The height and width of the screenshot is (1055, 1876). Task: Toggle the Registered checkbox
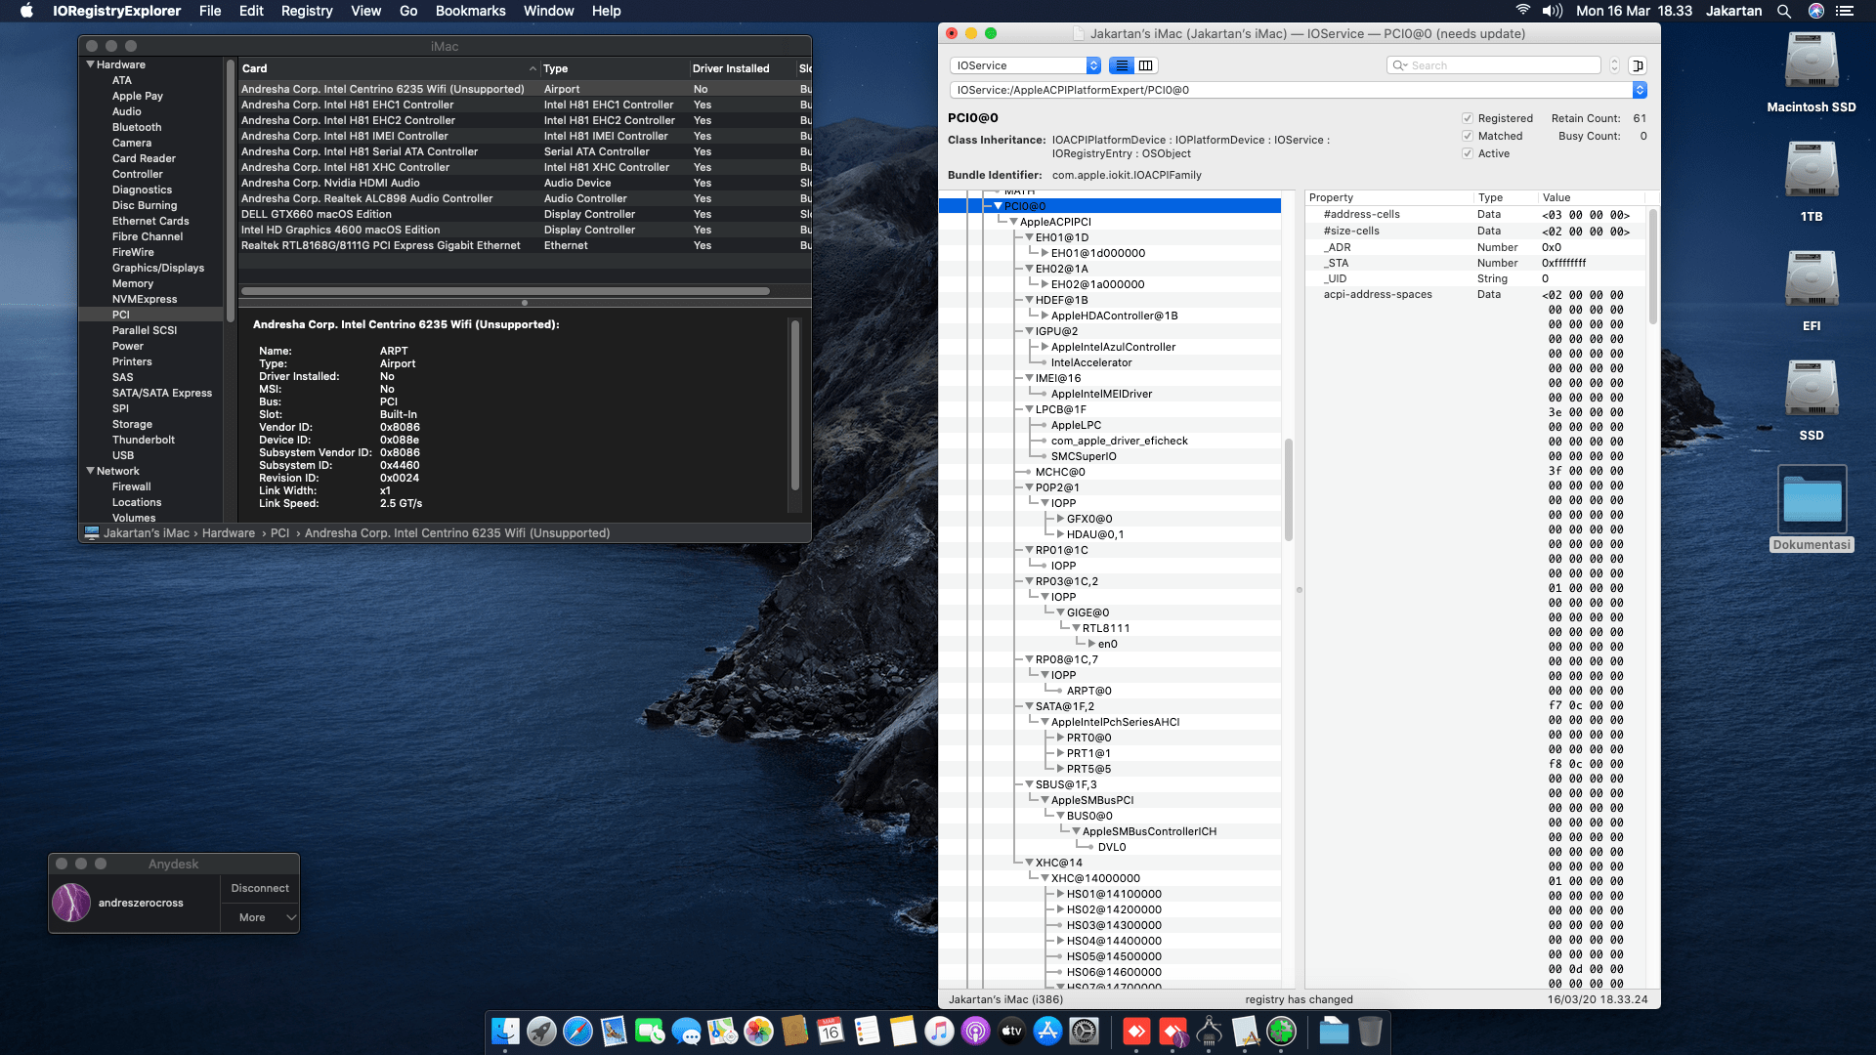click(1468, 118)
